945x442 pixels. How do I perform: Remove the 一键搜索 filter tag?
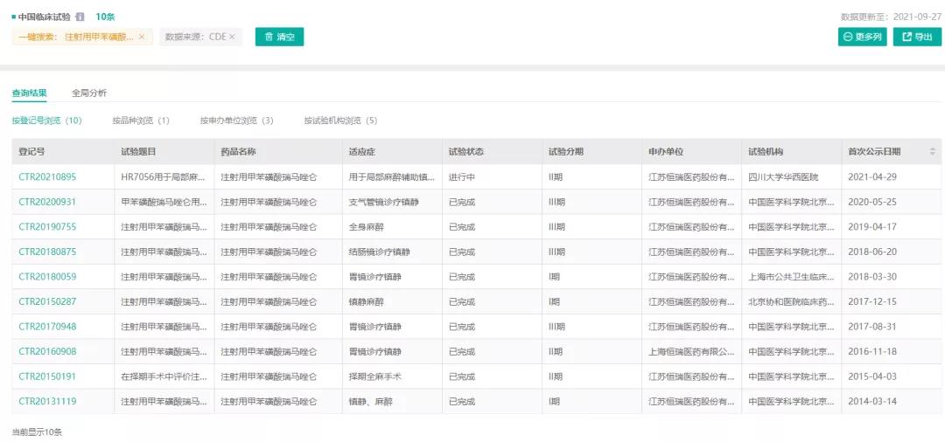click(x=142, y=37)
